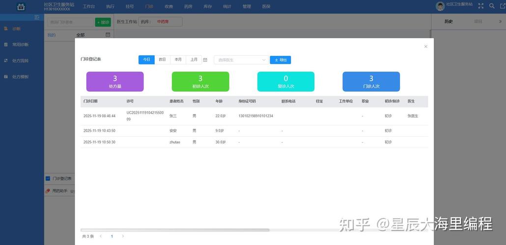Click the green 初诊人次 card
The width and height of the screenshot is (506, 245).
(x=200, y=81)
